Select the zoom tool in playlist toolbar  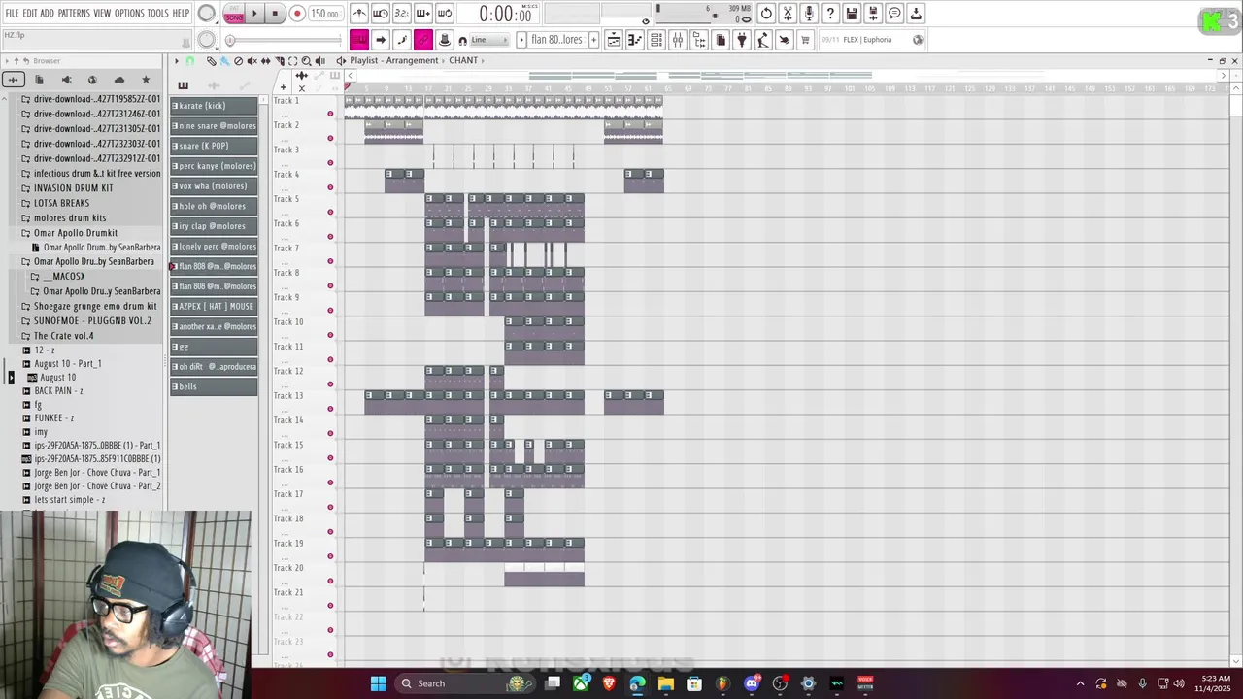[x=306, y=61]
